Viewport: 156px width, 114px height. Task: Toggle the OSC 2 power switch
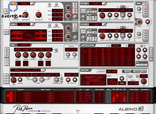click(32, 24)
